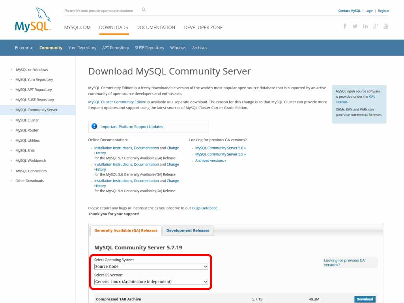Click the 49.3M file size value
Screen dimensions: 404x303
point(314,299)
